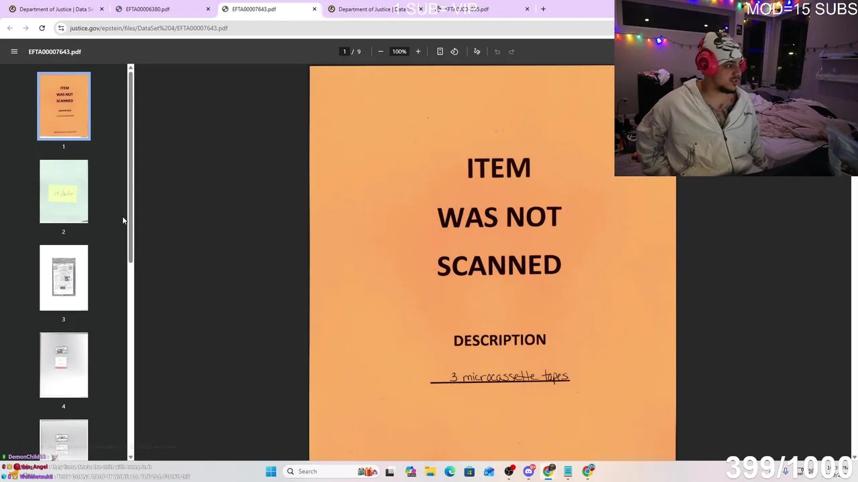858x482 pixels.
Task: Go back with the browser back arrow
Action: pyautogui.click(x=10, y=28)
